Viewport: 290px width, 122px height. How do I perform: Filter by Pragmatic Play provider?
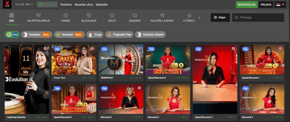click(119, 35)
